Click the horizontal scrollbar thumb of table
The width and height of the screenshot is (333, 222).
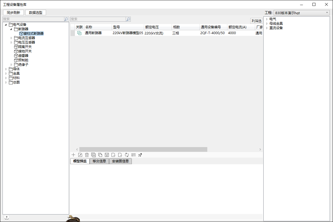click(x=143, y=149)
